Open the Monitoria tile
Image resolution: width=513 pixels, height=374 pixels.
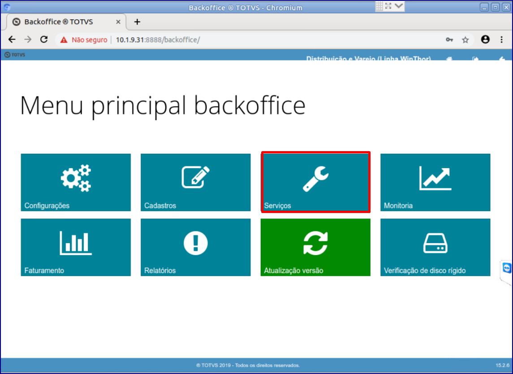pos(435,183)
